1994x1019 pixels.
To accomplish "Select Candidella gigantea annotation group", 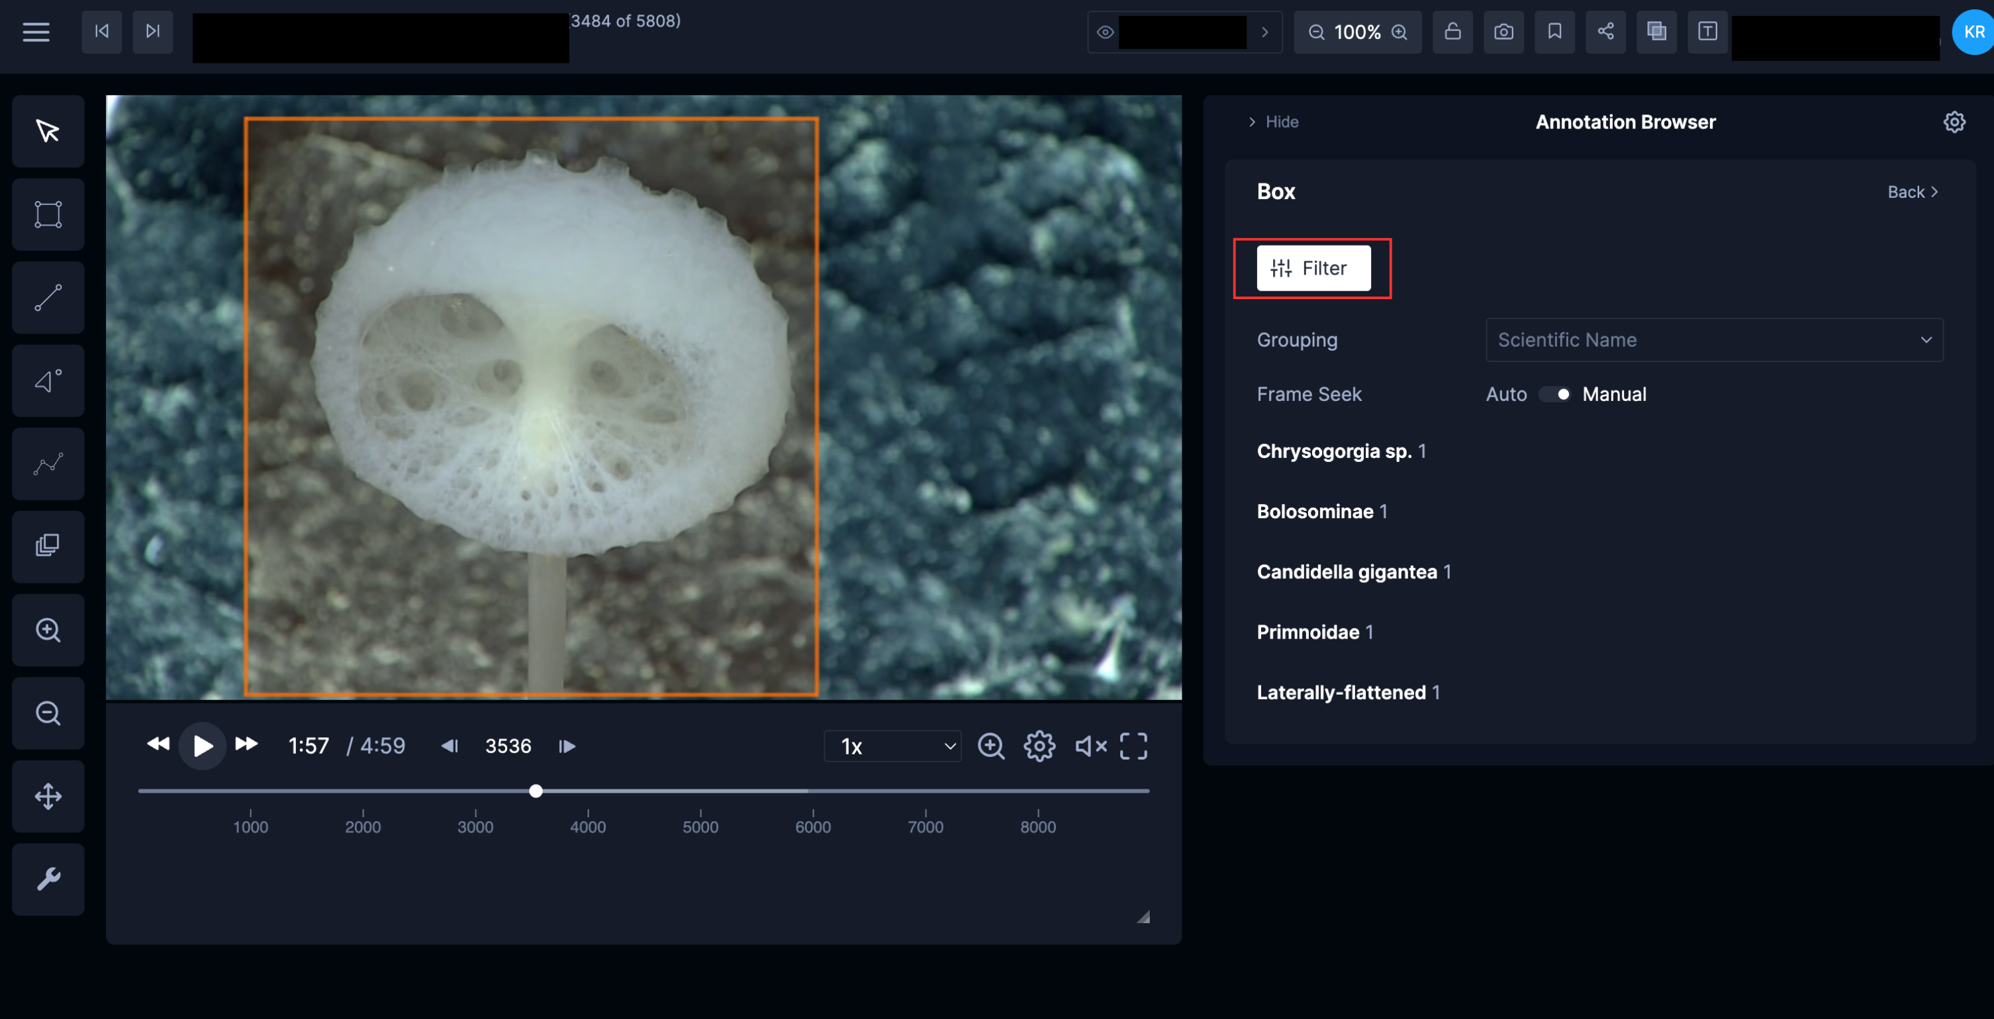I will tap(1346, 572).
